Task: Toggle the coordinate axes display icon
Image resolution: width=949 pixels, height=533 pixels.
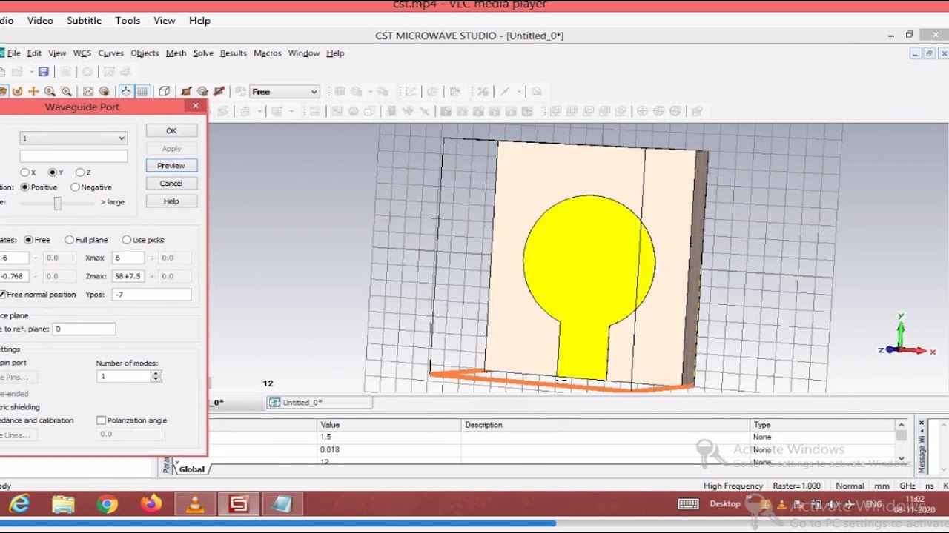Action: (x=126, y=92)
